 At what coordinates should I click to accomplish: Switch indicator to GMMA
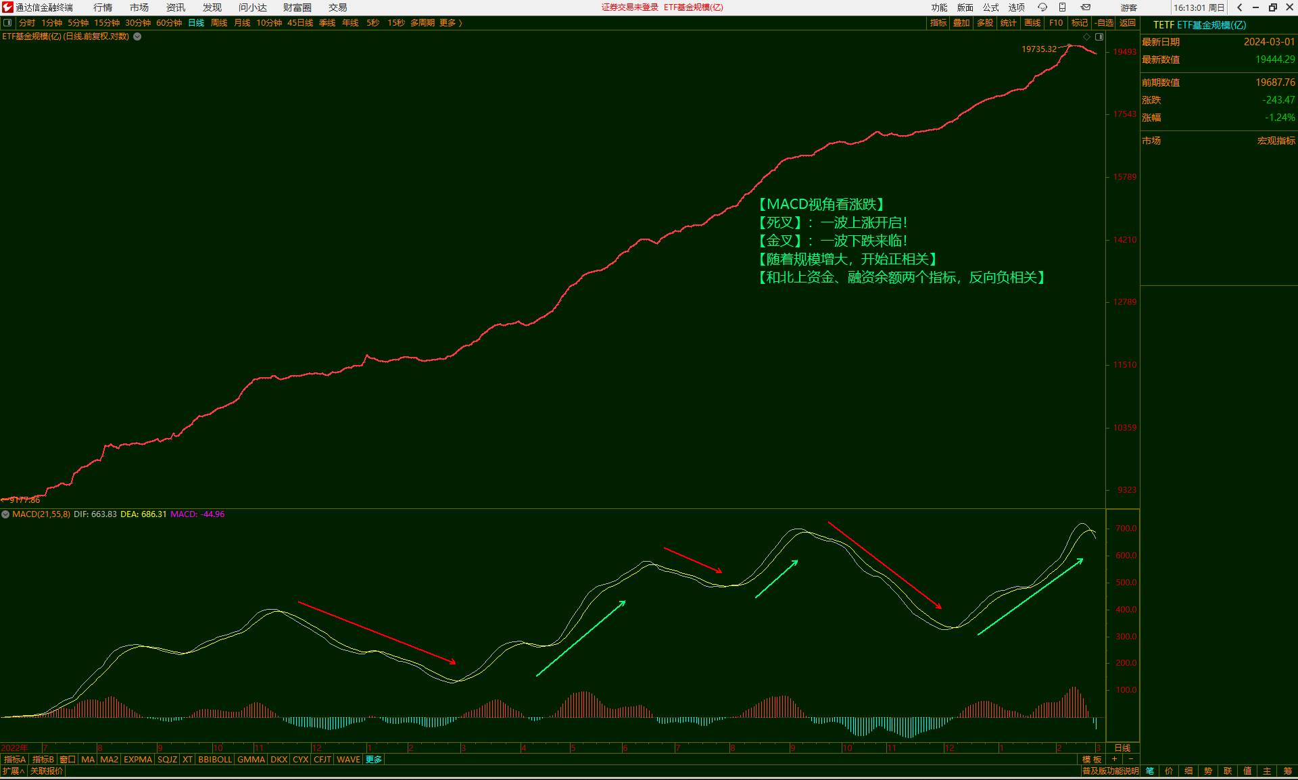[251, 760]
